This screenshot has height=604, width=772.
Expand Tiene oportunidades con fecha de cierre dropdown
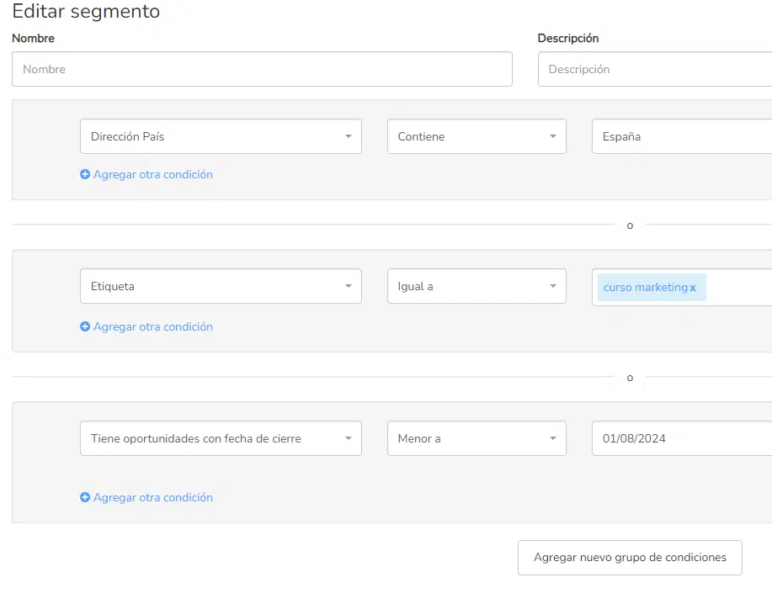point(221,438)
